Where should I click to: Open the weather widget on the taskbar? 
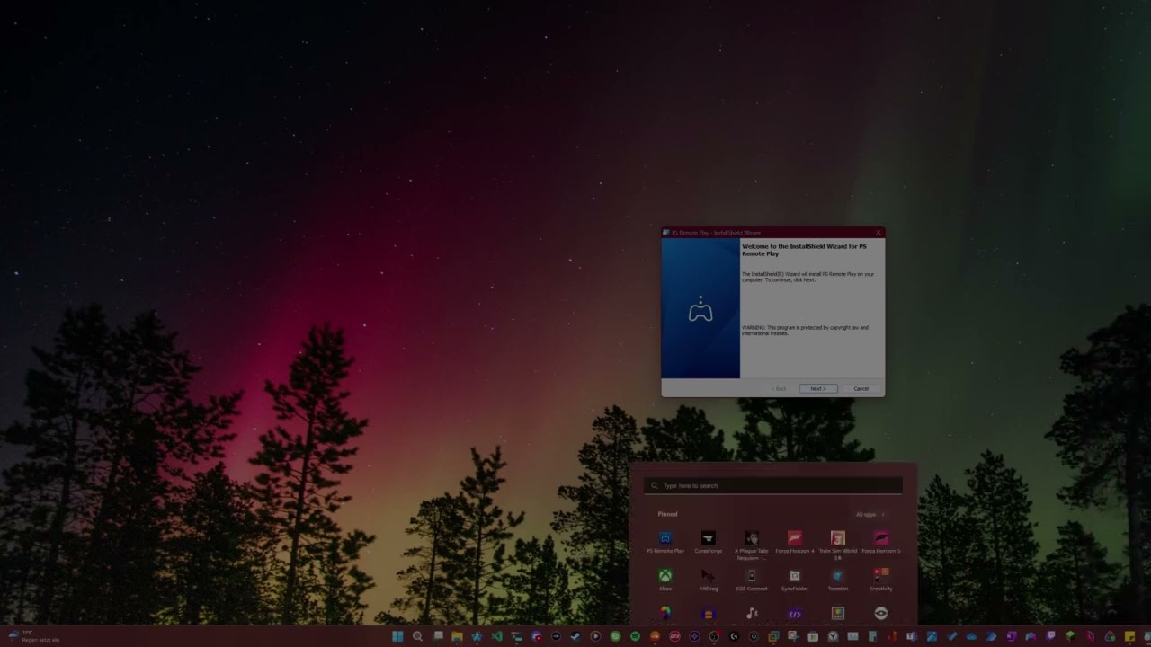(x=34, y=636)
